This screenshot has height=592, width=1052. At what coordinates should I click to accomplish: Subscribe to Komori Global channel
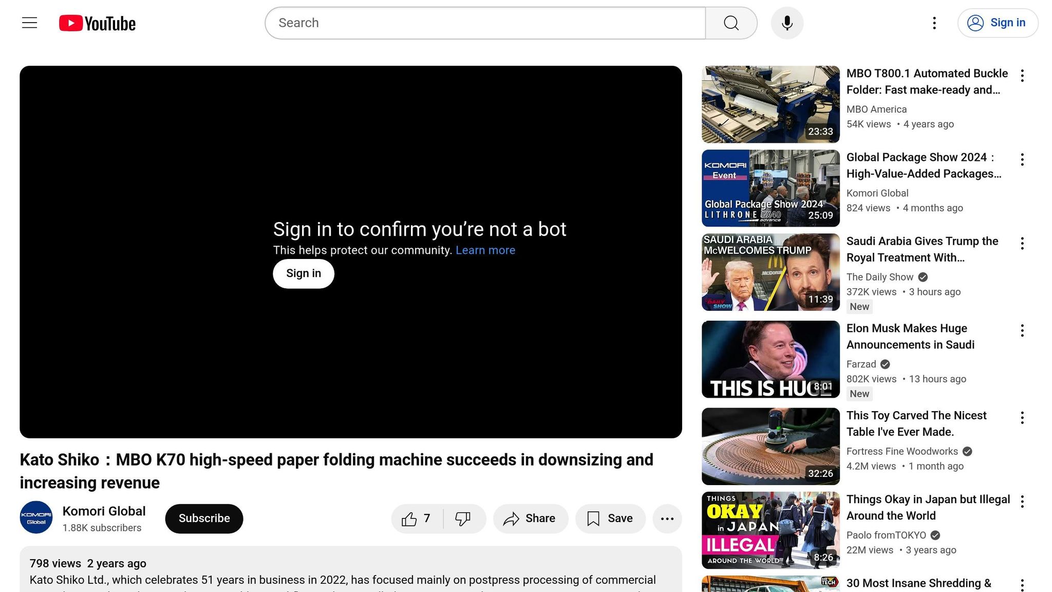tap(204, 519)
